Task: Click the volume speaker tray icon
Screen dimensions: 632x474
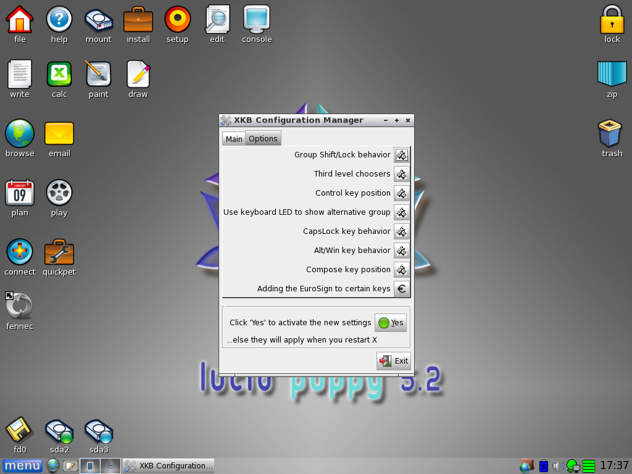Action: coord(557,466)
